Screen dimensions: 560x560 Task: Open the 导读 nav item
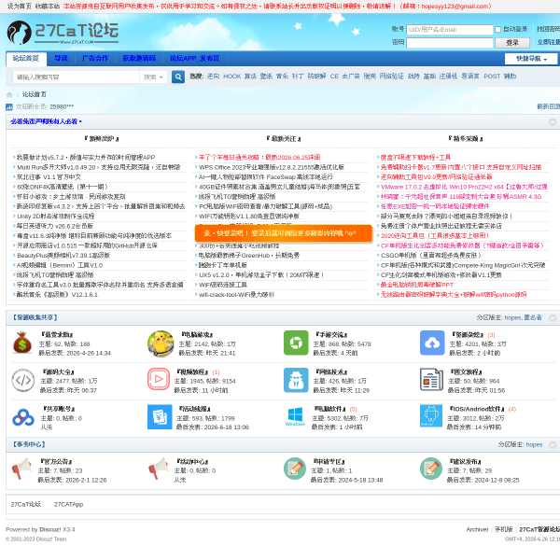pyautogui.click(x=61, y=58)
